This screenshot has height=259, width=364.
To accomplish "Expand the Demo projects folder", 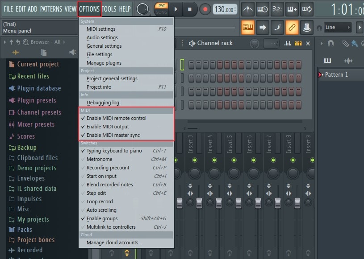I will click(32, 168).
